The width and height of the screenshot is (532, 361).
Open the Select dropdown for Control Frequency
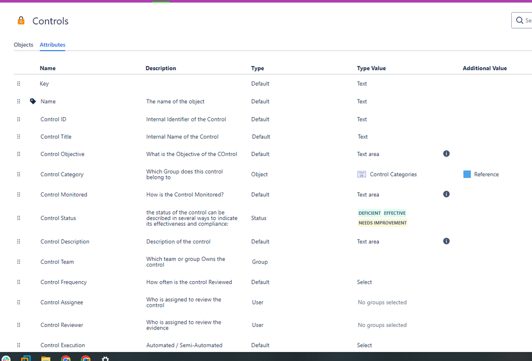(x=365, y=282)
